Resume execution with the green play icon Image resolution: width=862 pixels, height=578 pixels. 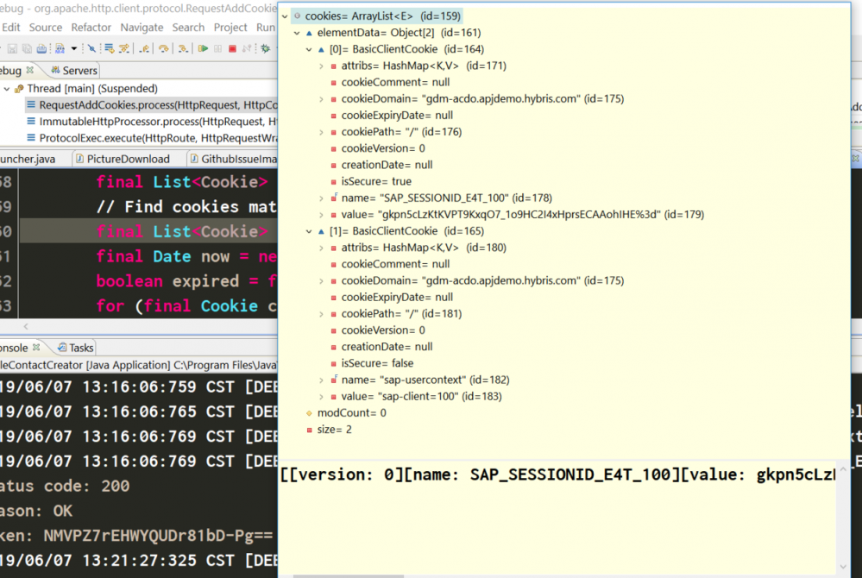coord(203,49)
